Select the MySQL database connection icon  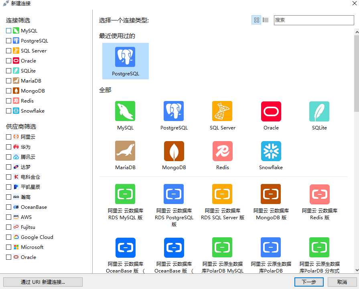coord(125,111)
